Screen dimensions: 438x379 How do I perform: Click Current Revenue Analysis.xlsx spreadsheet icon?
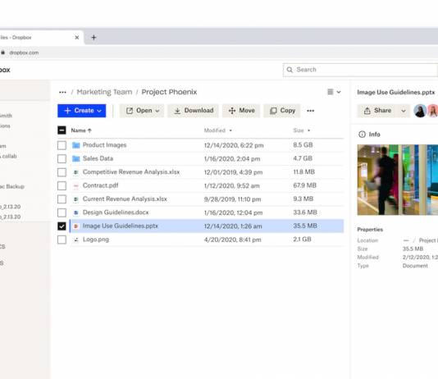tap(75, 199)
